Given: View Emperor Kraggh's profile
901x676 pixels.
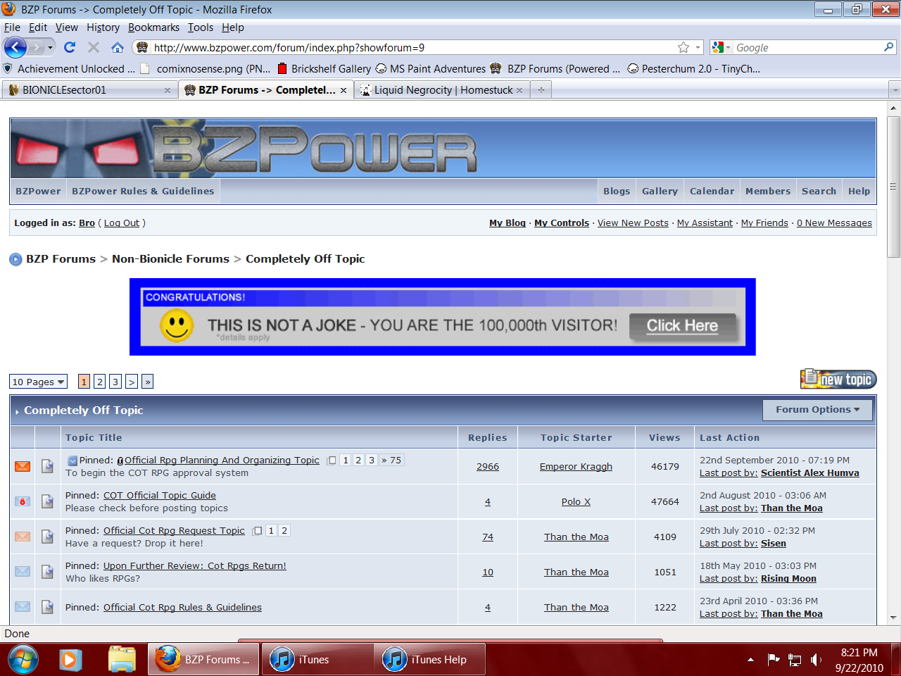Looking at the screenshot, I should point(576,466).
